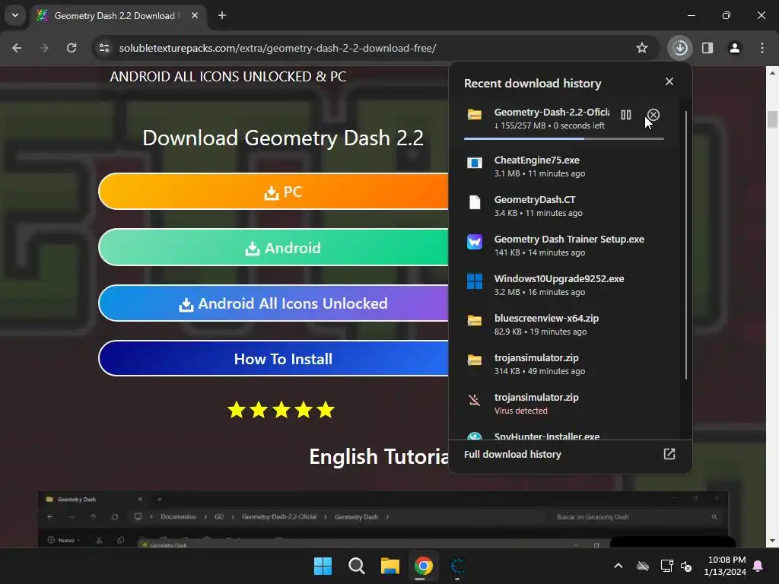779x584 pixels.
Task: Click the download popup scrollbar
Action: 686,246
